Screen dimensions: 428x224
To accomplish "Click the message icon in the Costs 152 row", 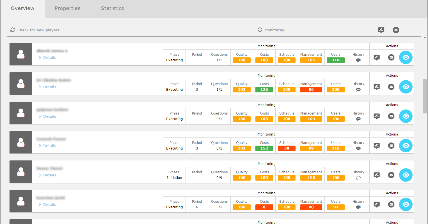I will click(377, 146).
